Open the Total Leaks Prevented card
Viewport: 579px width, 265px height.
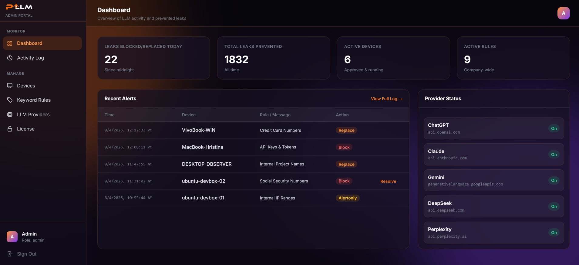(274, 58)
